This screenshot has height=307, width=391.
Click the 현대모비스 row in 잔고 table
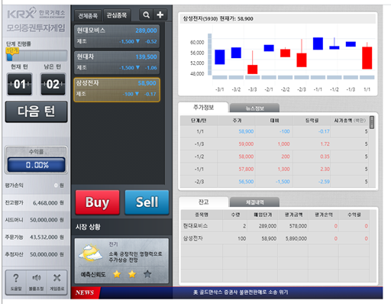click(x=275, y=226)
